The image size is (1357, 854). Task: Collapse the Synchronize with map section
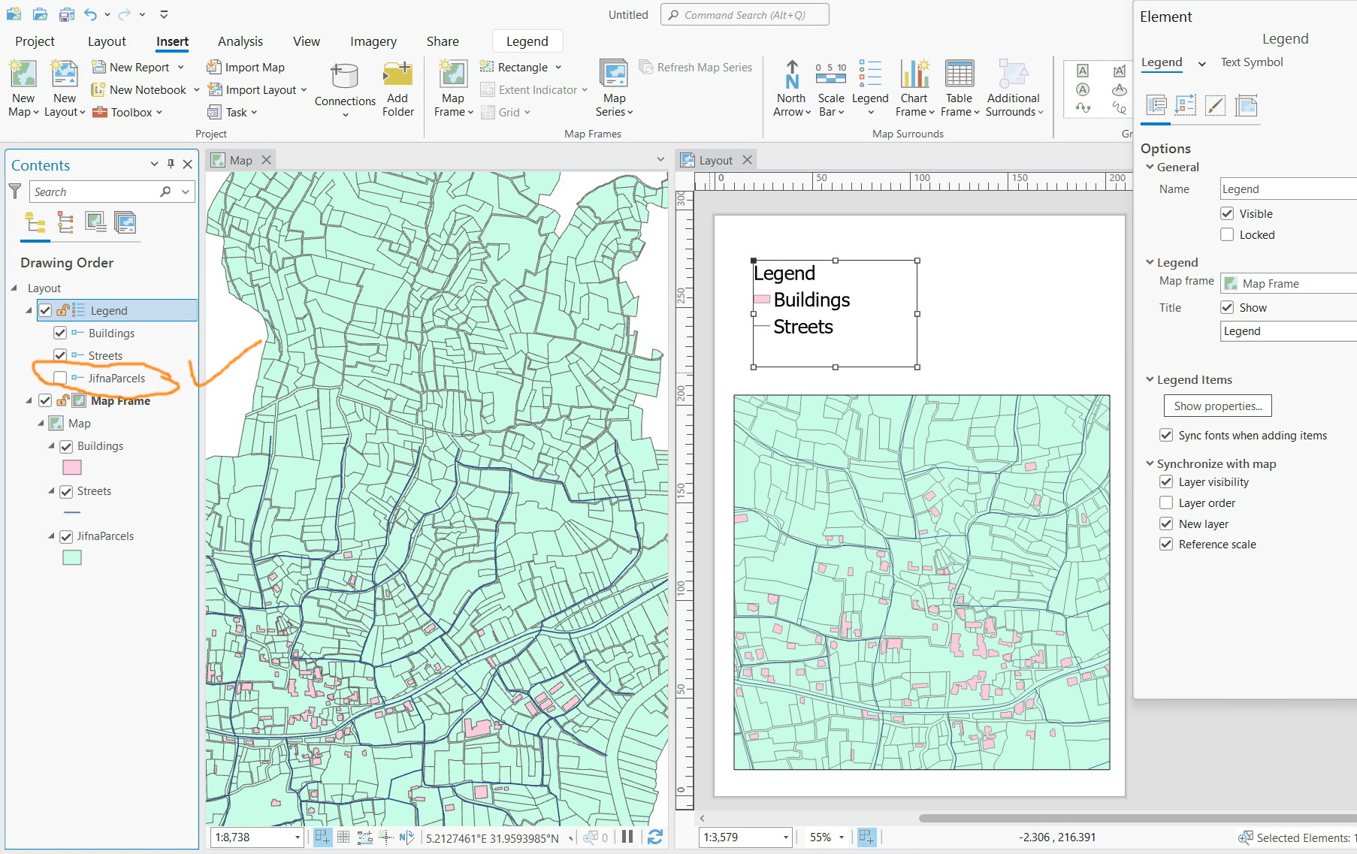[1150, 463]
